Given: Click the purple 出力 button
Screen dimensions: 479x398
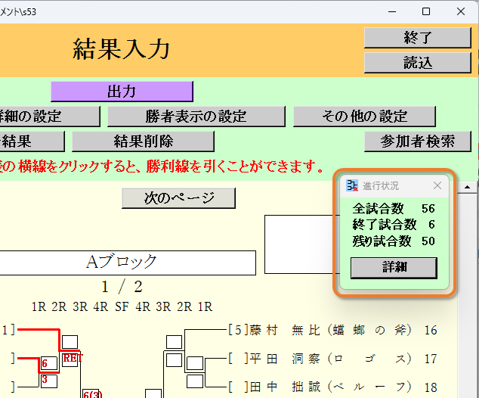Looking at the screenshot, I should [122, 92].
